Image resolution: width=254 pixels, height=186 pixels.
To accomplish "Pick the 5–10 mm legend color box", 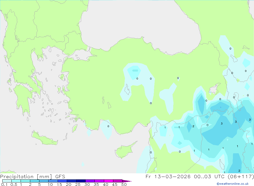I will pos(44,181).
